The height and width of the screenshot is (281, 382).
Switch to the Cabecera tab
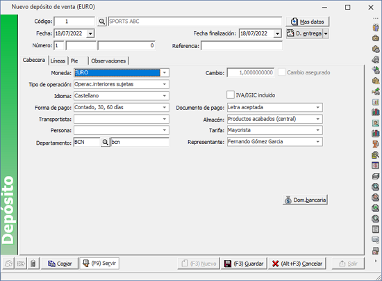click(34, 60)
